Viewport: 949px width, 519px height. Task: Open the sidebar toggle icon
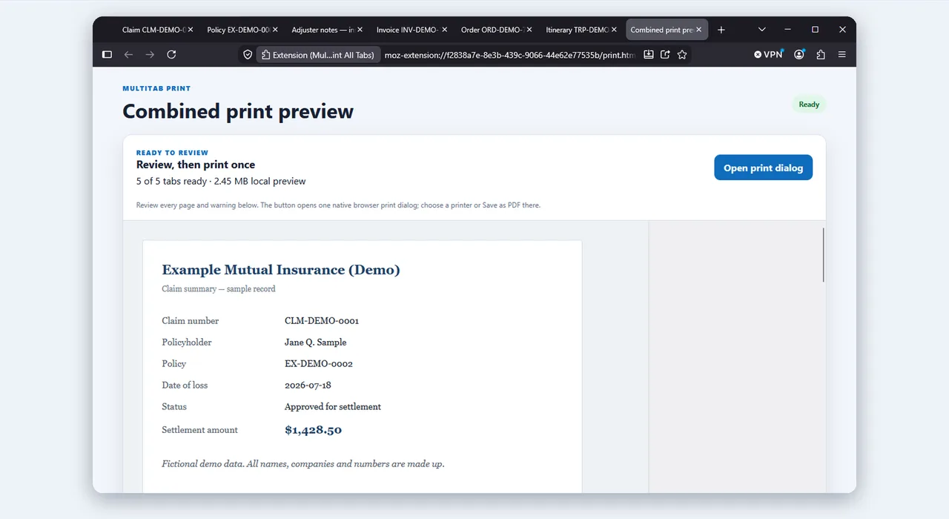point(107,54)
